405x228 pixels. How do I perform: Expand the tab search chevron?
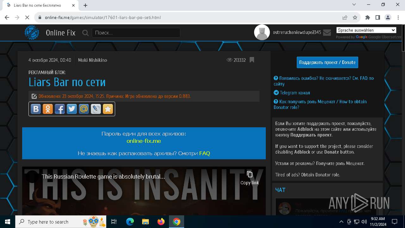point(354,4)
